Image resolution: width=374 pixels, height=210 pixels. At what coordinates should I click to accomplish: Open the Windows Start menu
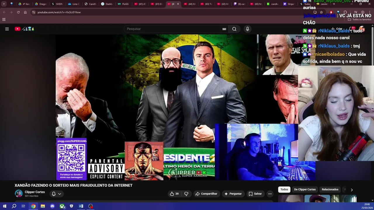coord(4,206)
